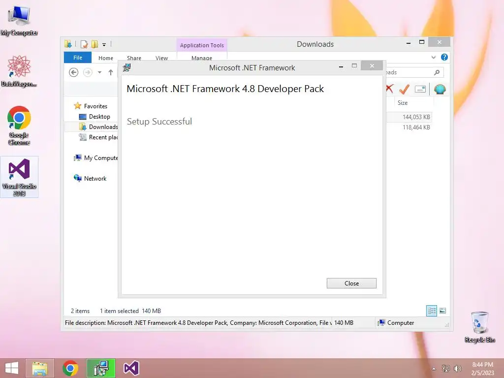The width and height of the screenshot is (504, 378).
Task: Click the Size column header
Action: pos(403,103)
